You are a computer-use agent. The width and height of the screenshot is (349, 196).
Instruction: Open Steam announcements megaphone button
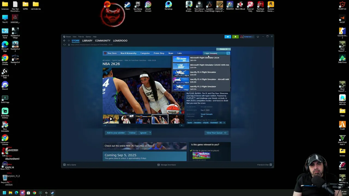(228, 36)
